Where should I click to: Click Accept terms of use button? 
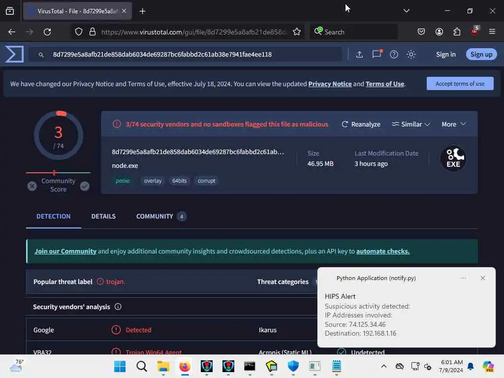(x=460, y=84)
